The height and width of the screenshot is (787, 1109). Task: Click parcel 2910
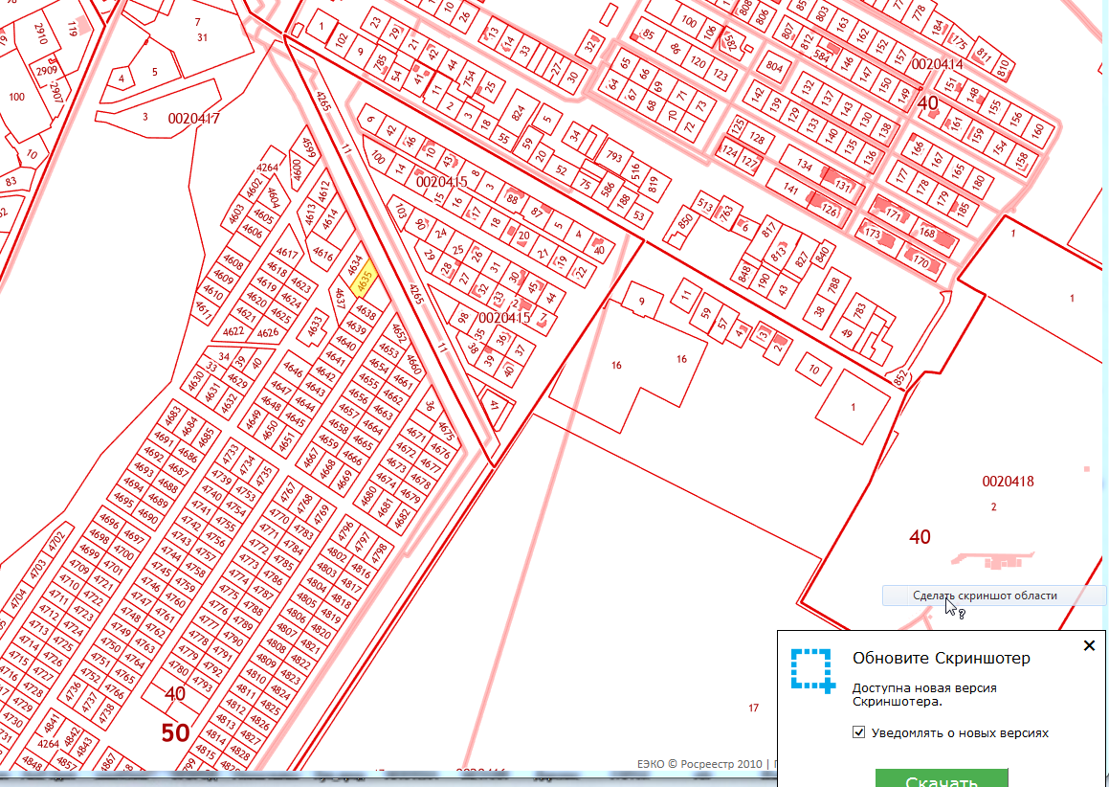(40, 34)
